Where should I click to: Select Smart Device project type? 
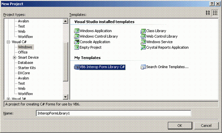28,57
